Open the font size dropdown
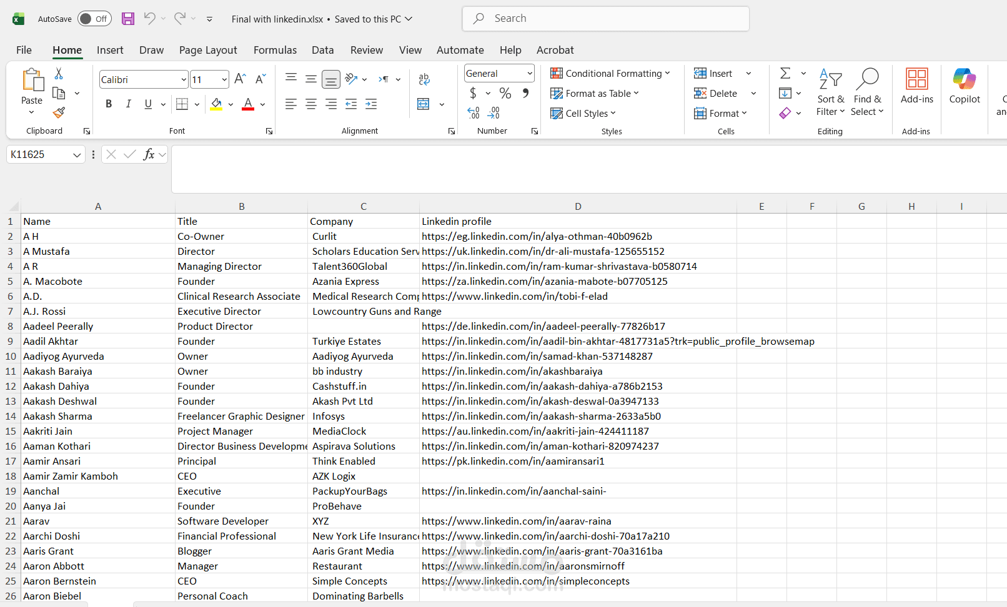This screenshot has height=607, width=1007. [224, 79]
